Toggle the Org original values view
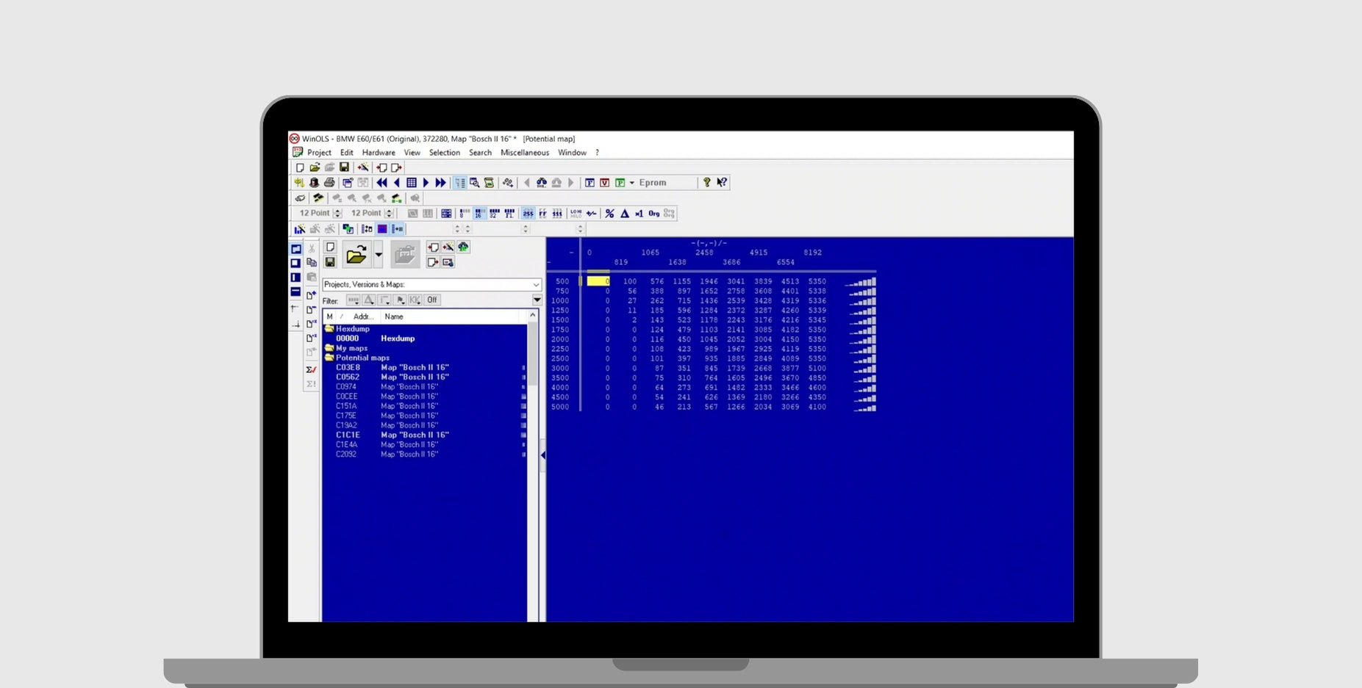 [x=653, y=214]
